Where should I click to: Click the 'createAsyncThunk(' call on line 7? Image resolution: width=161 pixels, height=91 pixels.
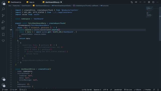pyautogui.click(x=57, y=23)
